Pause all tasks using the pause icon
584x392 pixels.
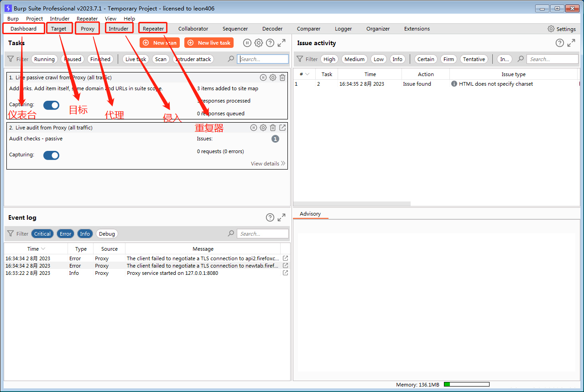click(x=247, y=42)
